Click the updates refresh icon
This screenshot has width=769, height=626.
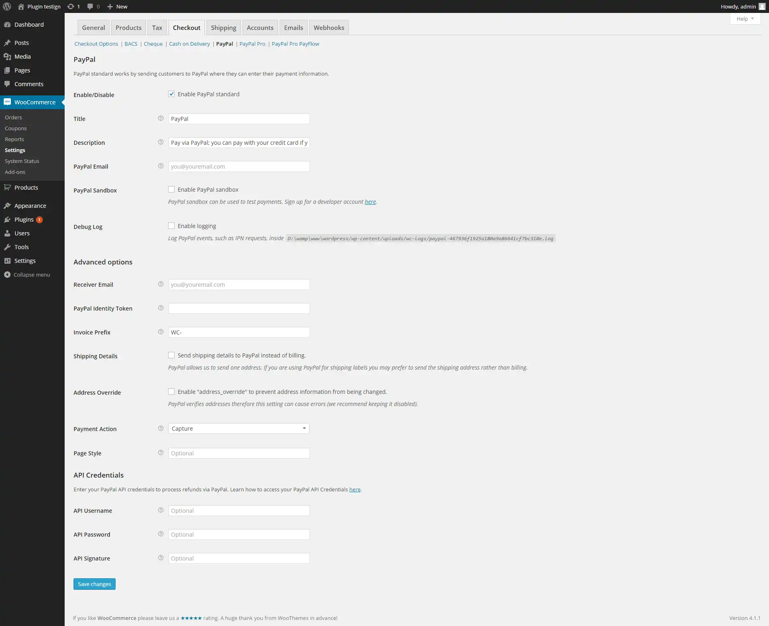point(71,6)
